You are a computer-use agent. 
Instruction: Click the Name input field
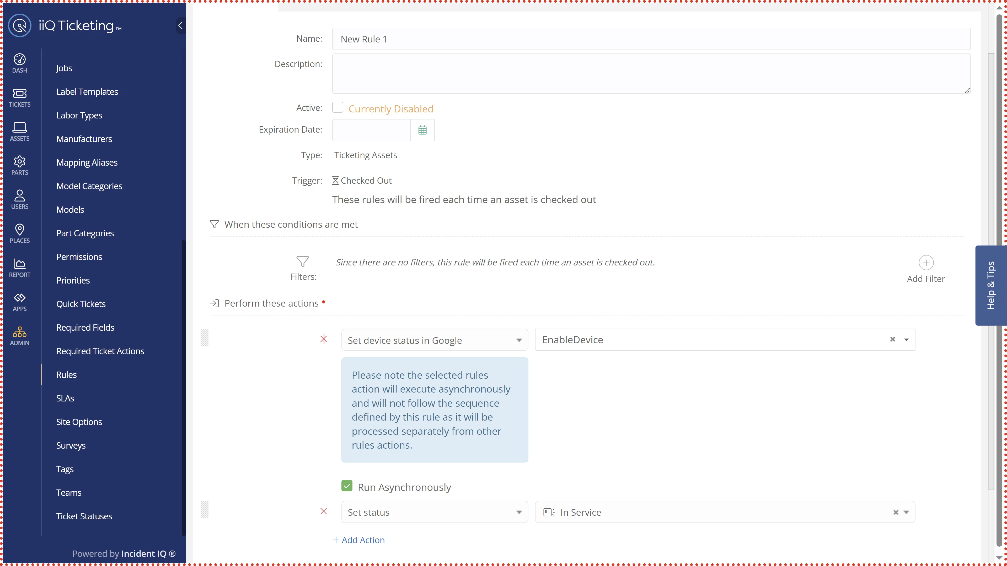(651, 39)
